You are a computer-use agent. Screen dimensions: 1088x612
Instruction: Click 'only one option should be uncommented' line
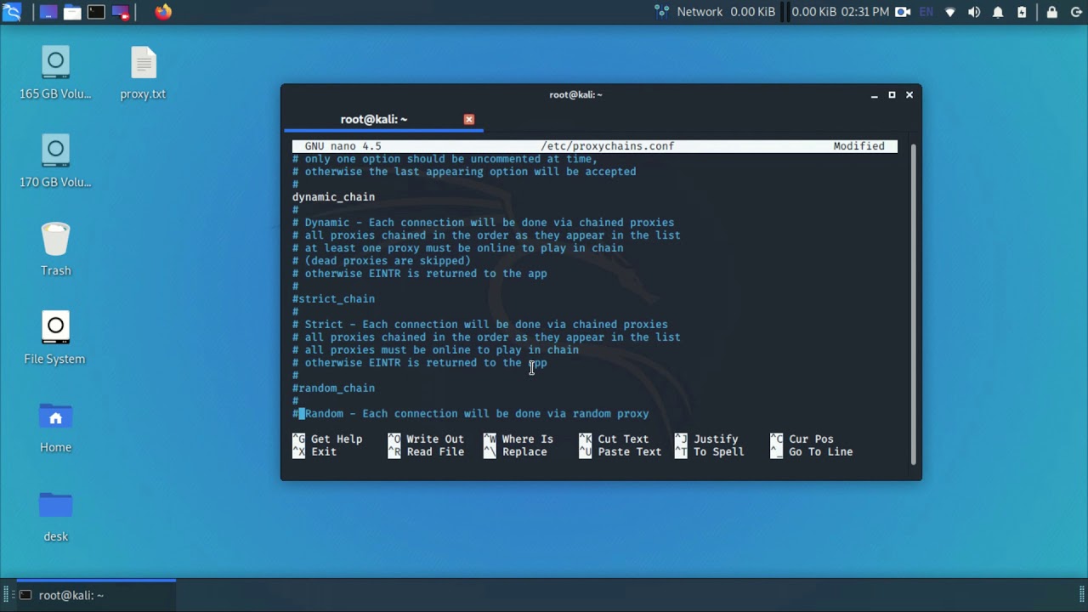click(445, 159)
